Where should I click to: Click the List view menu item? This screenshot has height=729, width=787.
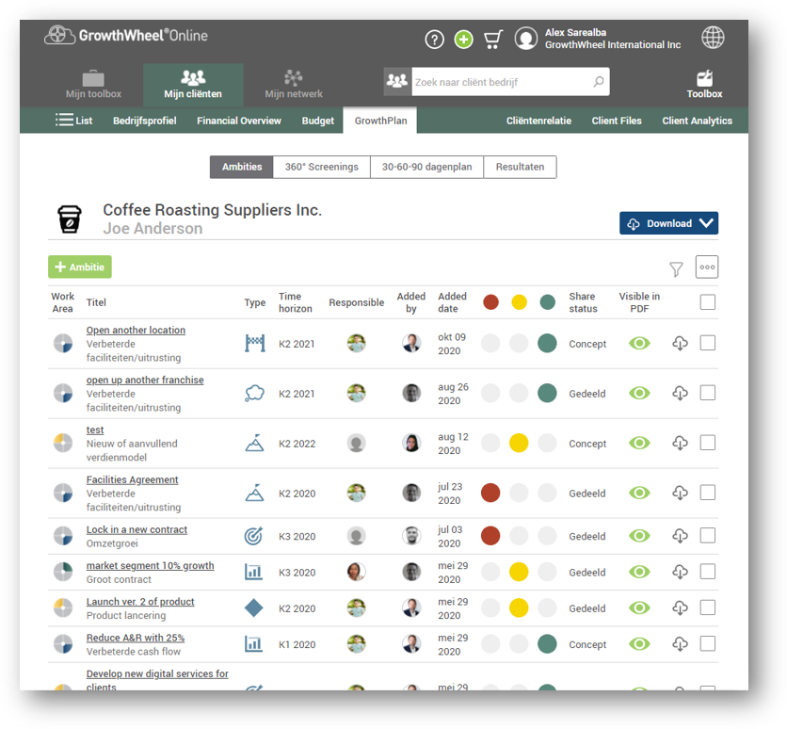(x=73, y=121)
